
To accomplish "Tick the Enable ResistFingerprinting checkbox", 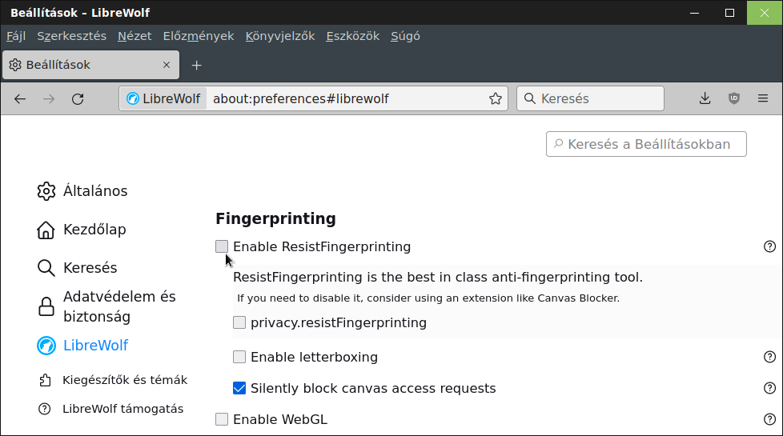I will pos(222,246).
